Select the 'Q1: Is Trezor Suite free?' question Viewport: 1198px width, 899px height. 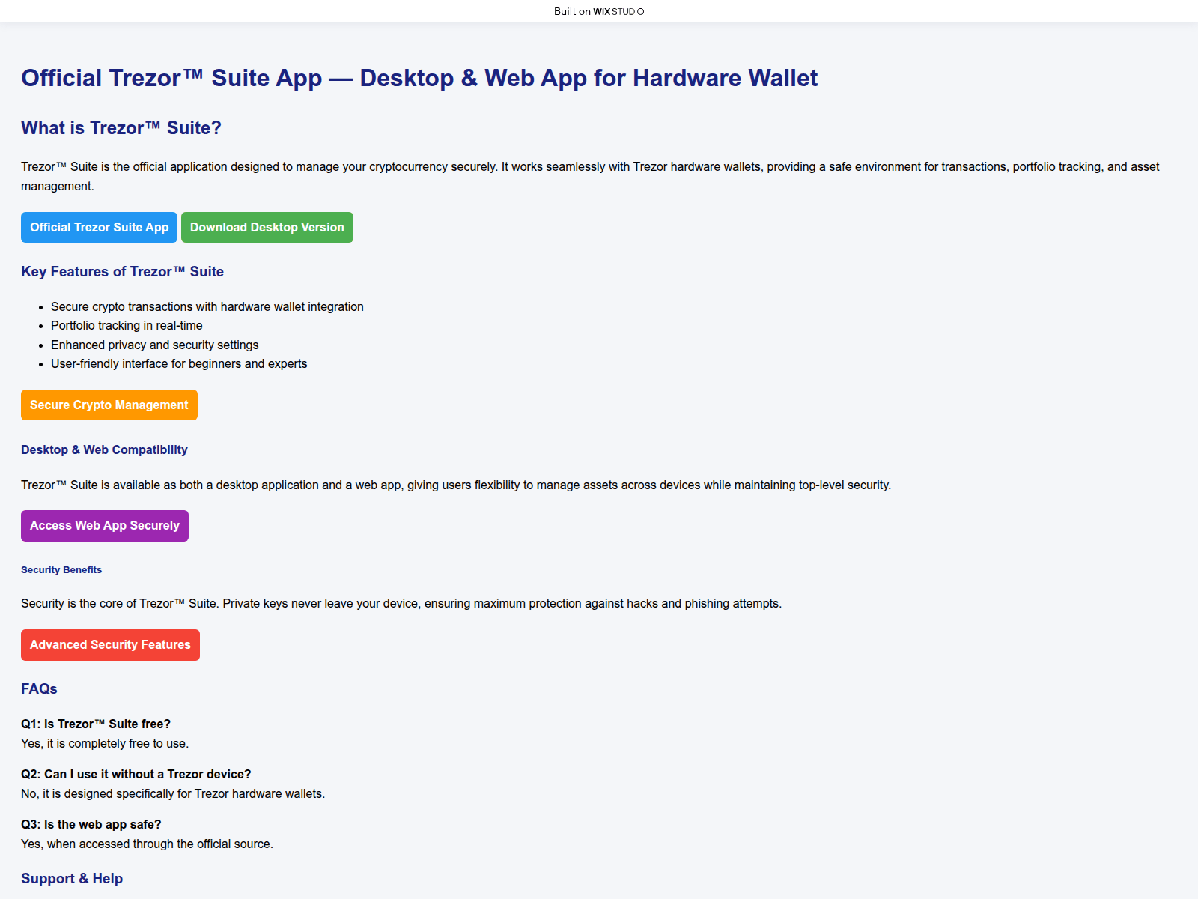96,724
